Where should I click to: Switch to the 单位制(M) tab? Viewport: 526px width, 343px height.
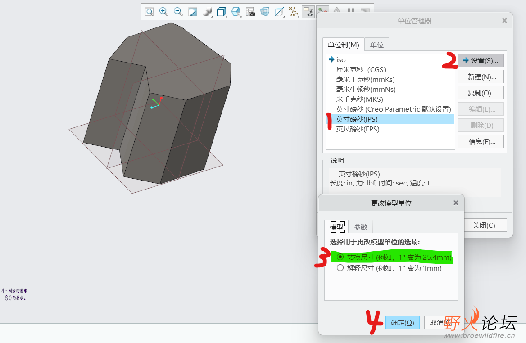coord(344,45)
